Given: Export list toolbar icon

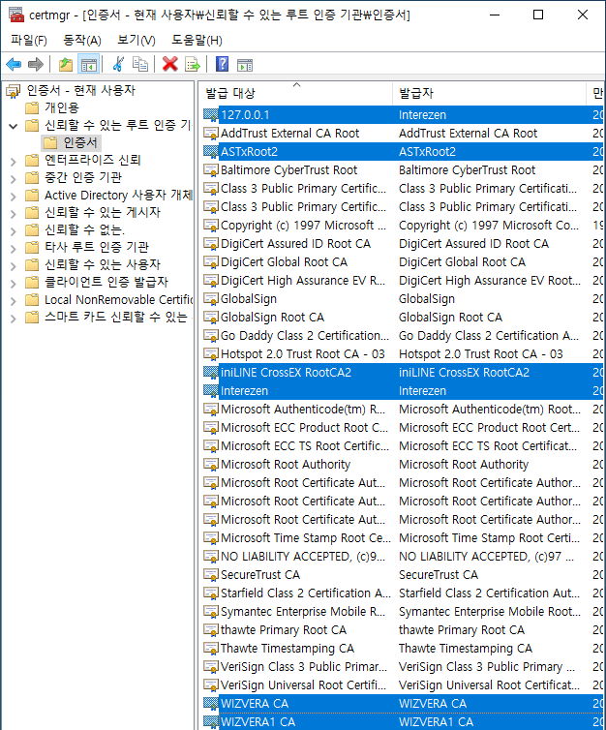Looking at the screenshot, I should (x=193, y=64).
